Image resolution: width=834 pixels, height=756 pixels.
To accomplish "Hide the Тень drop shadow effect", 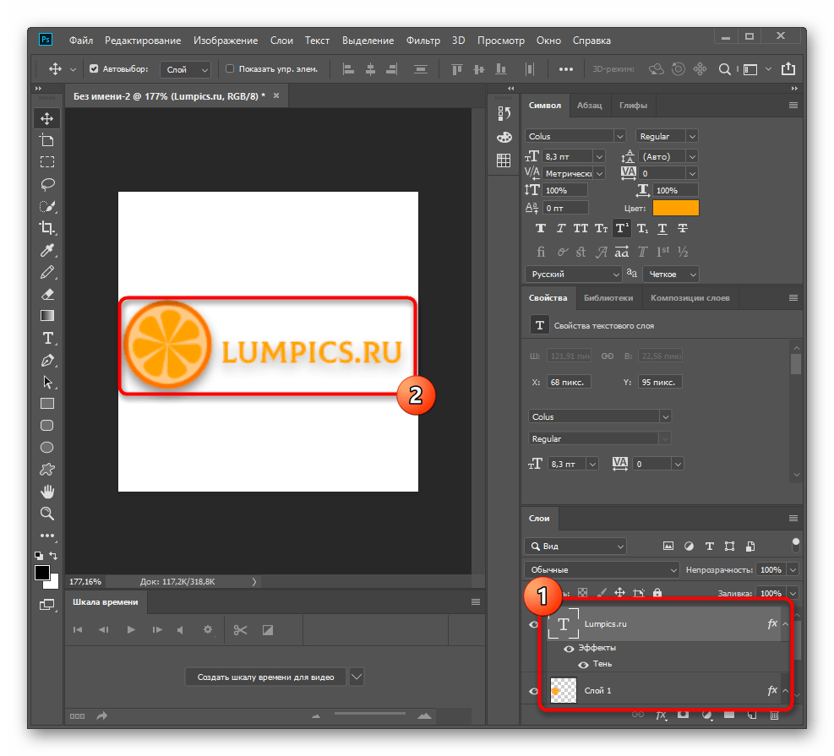I will pyautogui.click(x=584, y=665).
